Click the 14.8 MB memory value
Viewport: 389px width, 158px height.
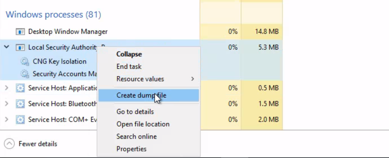(x=267, y=32)
